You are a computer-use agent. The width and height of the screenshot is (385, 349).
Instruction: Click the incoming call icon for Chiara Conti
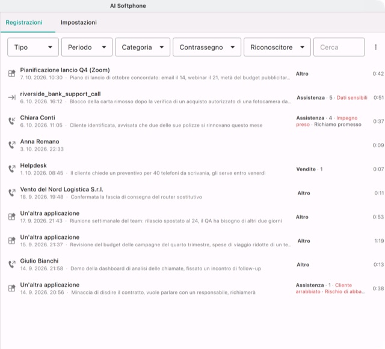click(x=12, y=121)
